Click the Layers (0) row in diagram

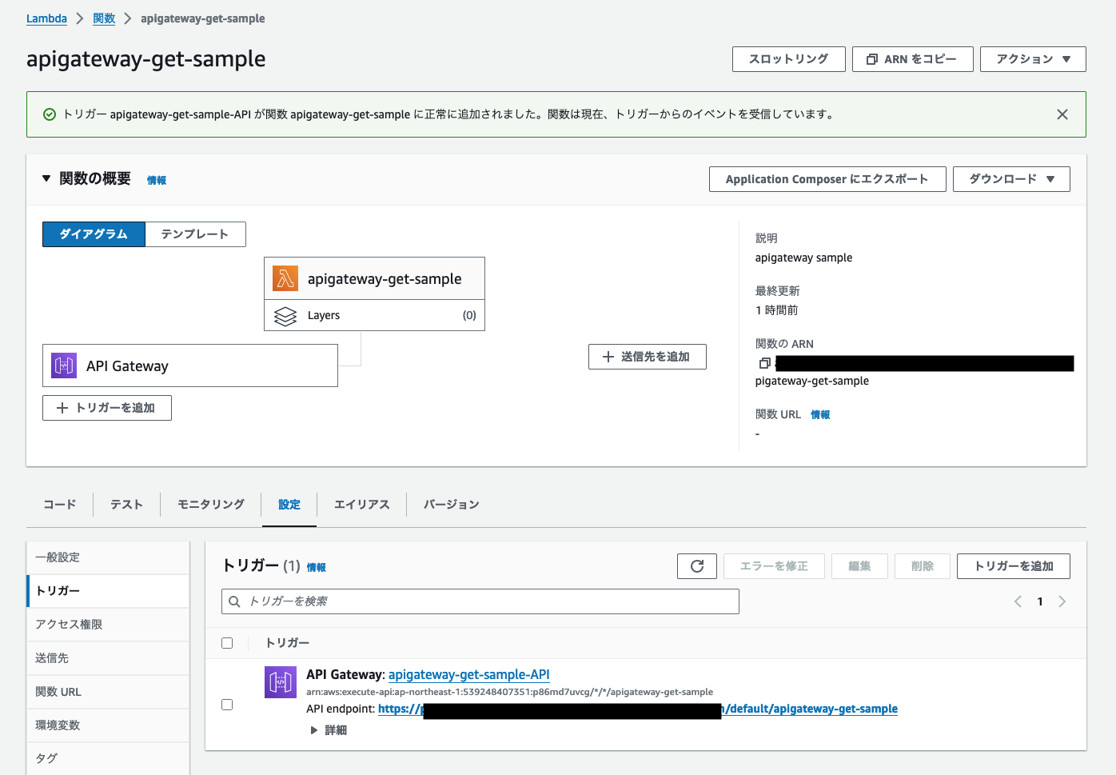[x=374, y=315]
